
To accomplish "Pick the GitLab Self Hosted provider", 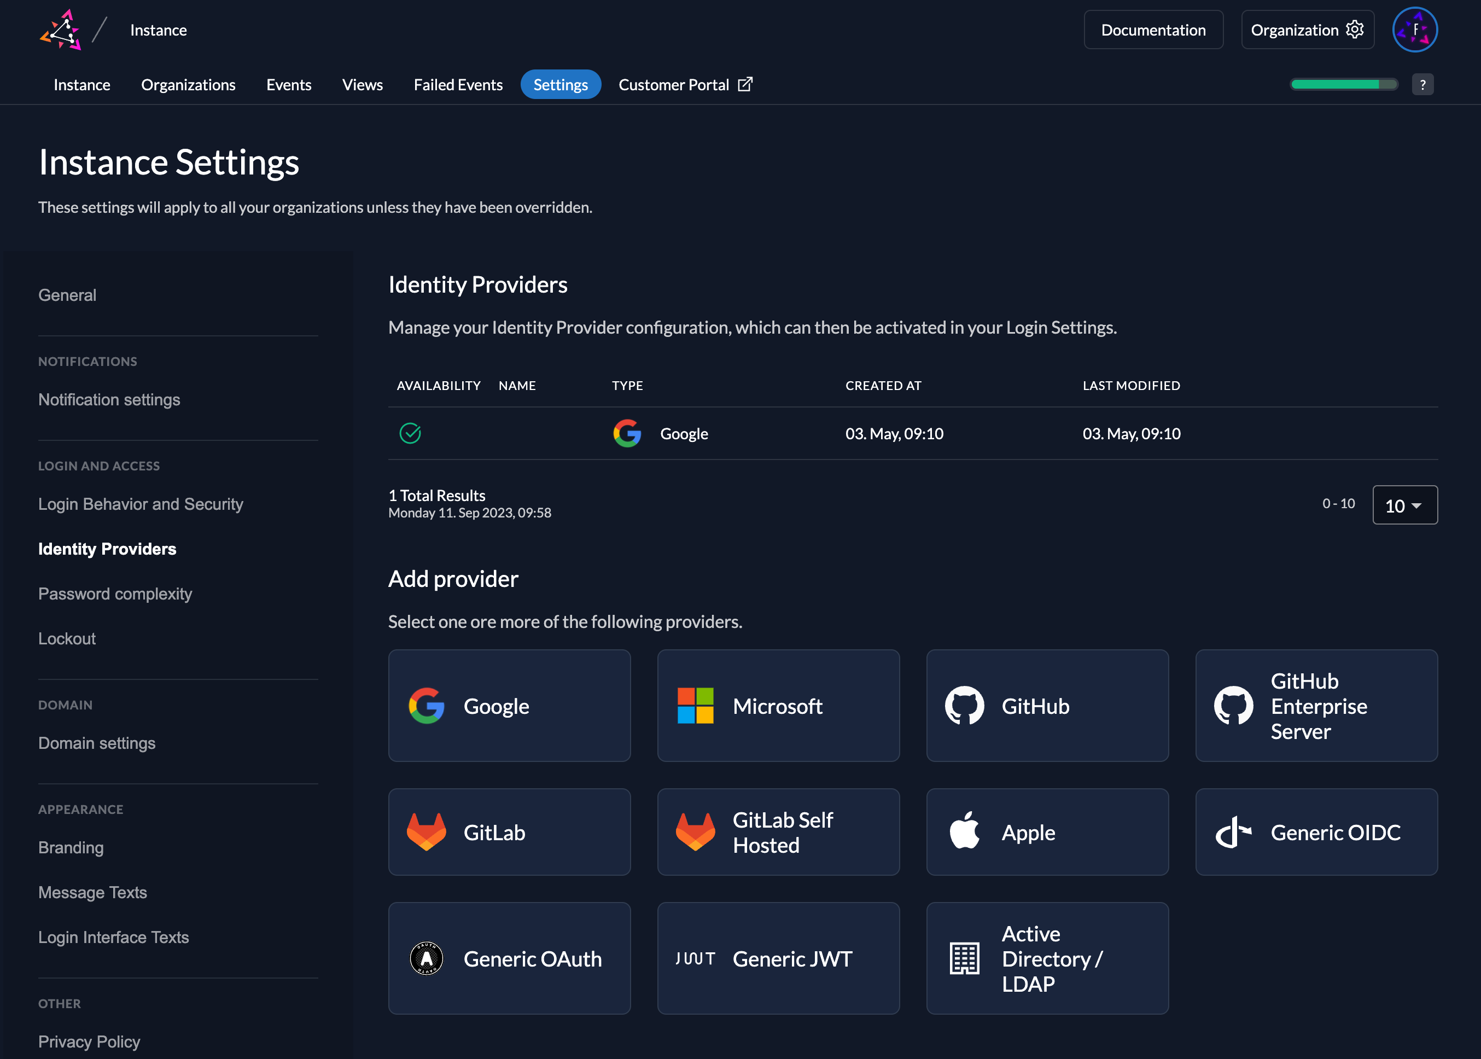I will 778,832.
